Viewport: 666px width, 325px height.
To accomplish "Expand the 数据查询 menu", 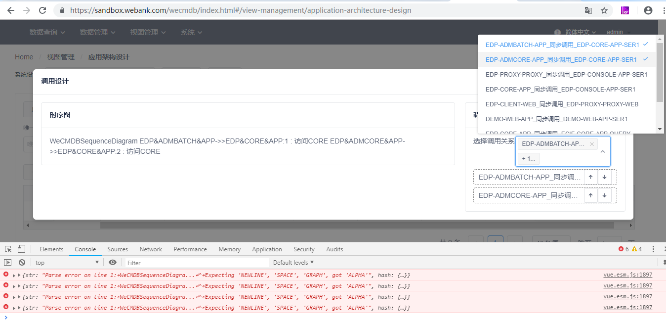I will tap(46, 32).
